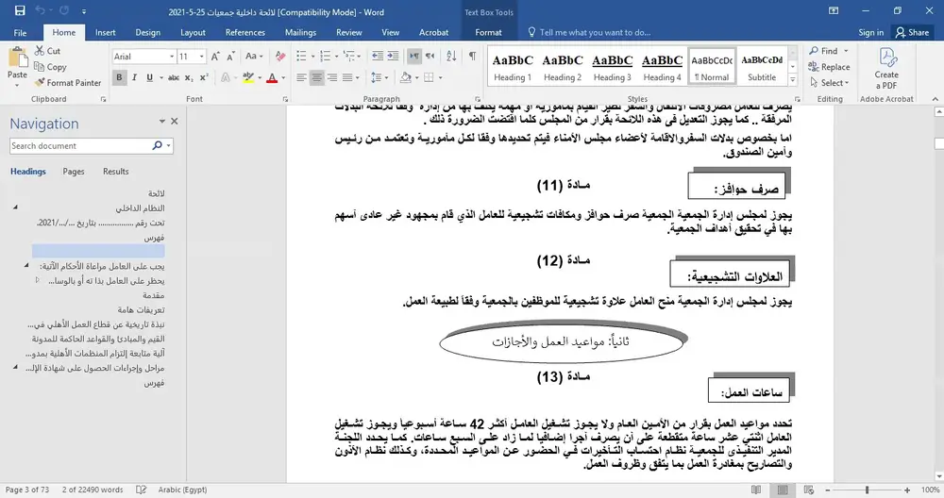The width and height of the screenshot is (944, 498).
Task: Decrease the paragraph indent
Action: point(378,56)
